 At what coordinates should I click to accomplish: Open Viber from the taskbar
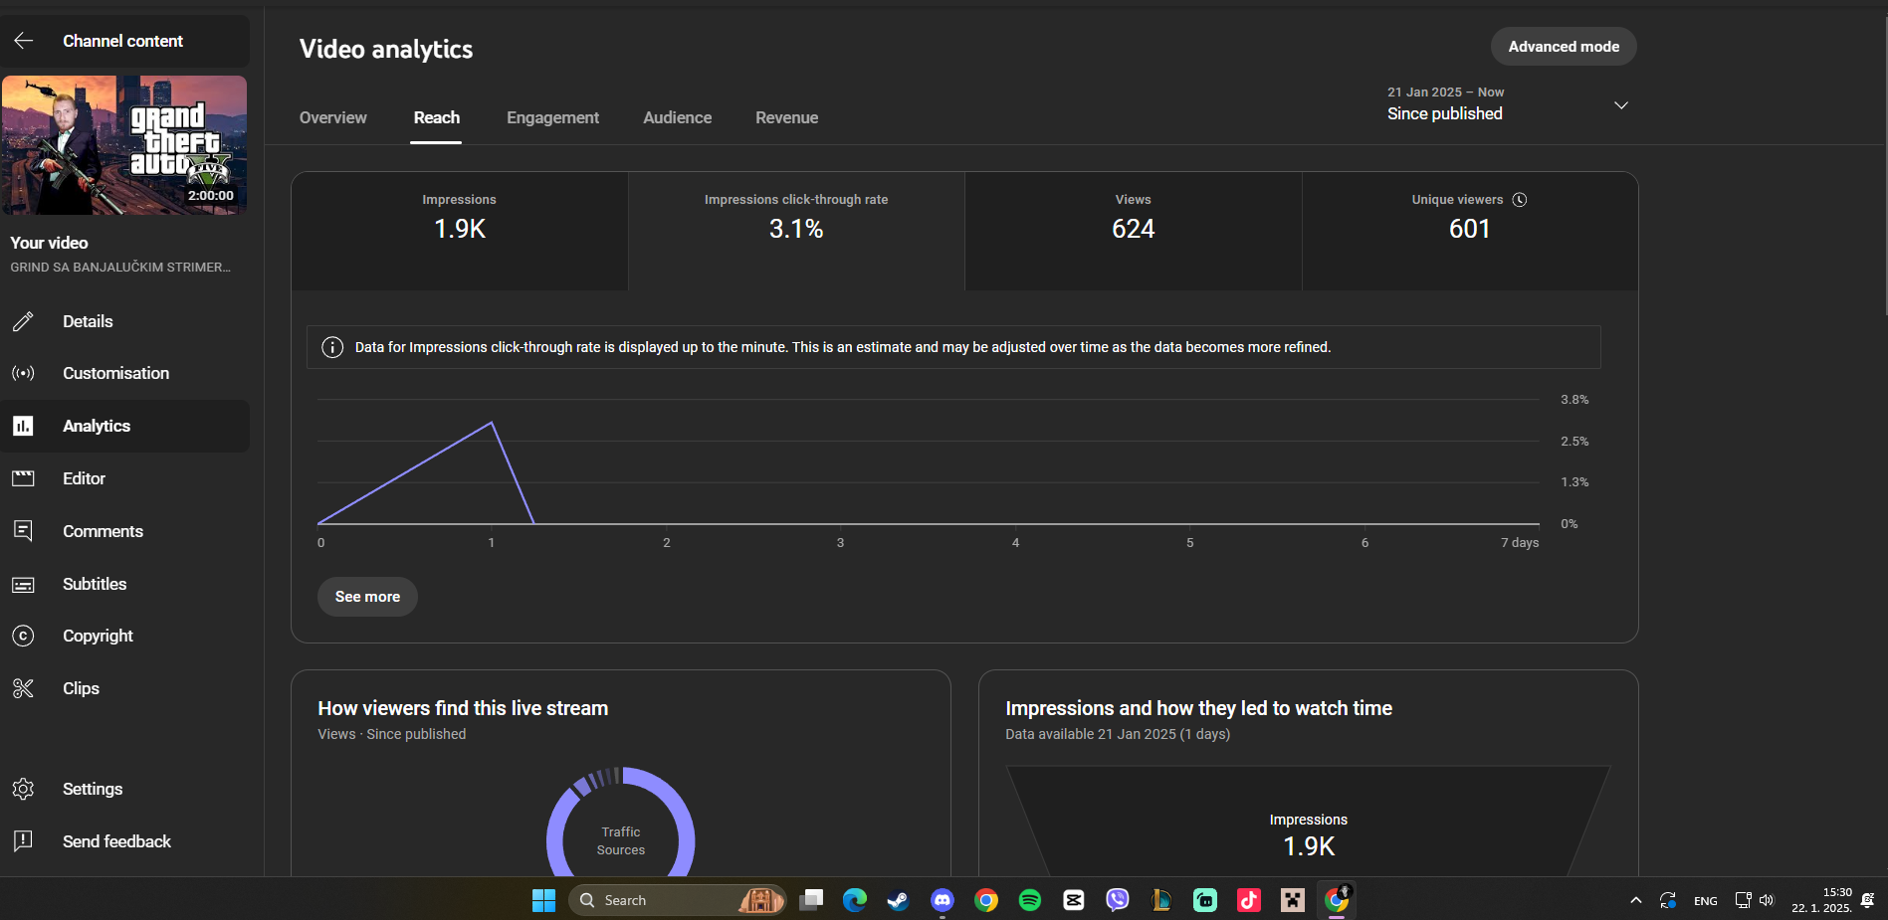(1118, 900)
